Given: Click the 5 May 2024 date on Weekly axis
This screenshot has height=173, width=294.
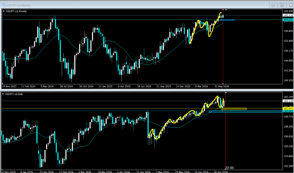Looking at the screenshot, I should (x=47, y=86).
